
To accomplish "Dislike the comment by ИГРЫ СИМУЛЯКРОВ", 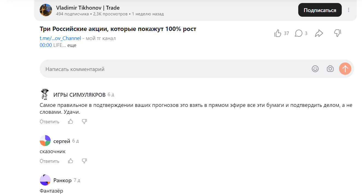I will 84,121.
